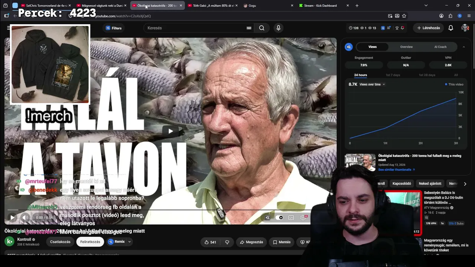Select the Kapcsolódó filter chip
The image size is (475, 267).
[402, 184]
